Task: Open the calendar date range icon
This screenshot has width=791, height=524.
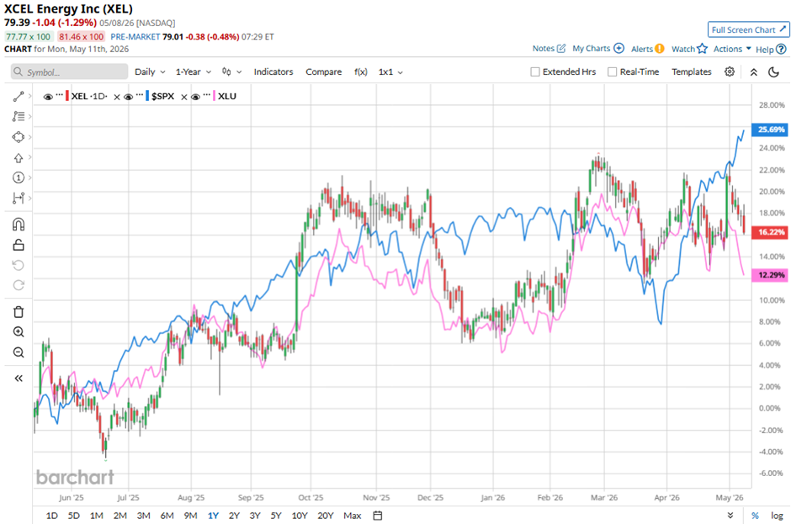Action: coord(377,516)
